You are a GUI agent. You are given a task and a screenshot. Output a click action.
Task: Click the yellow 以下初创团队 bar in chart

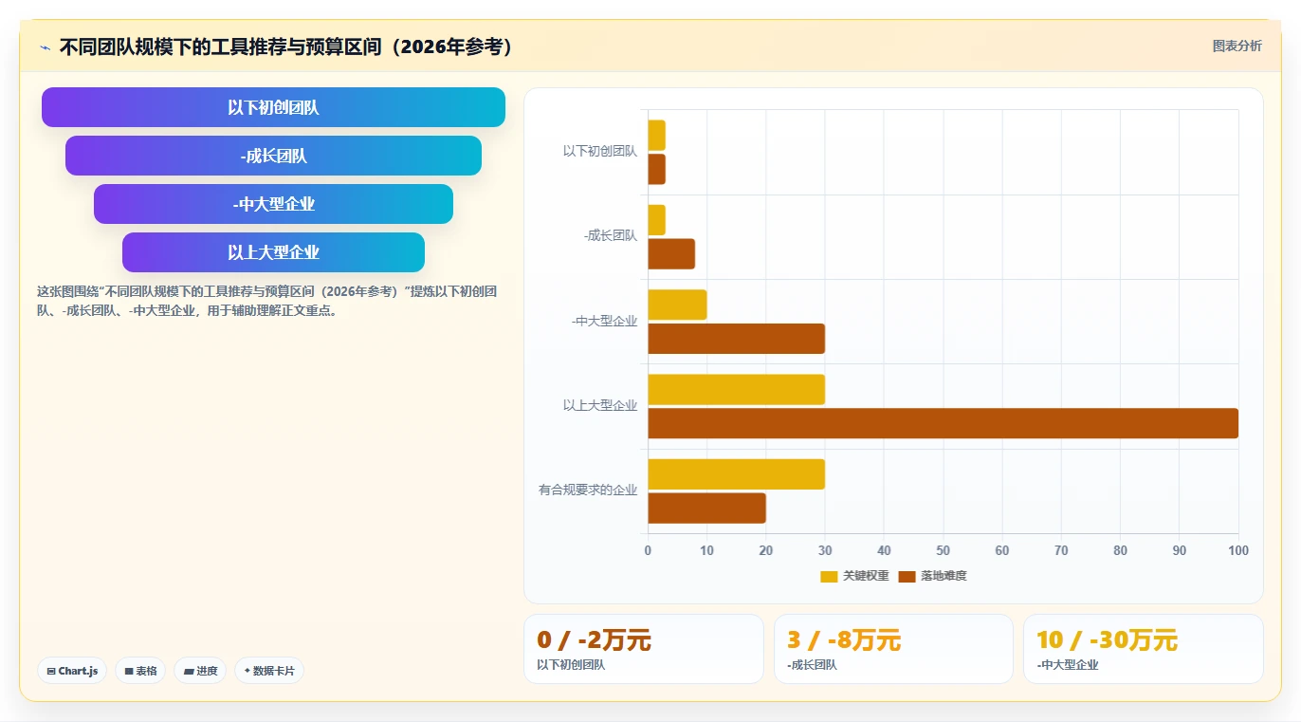(x=656, y=135)
